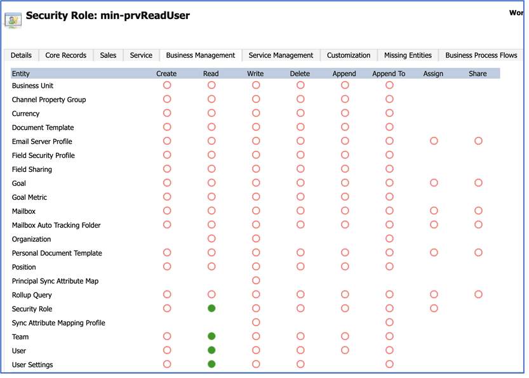
Task: Click the Assign column header
Action: coord(433,74)
